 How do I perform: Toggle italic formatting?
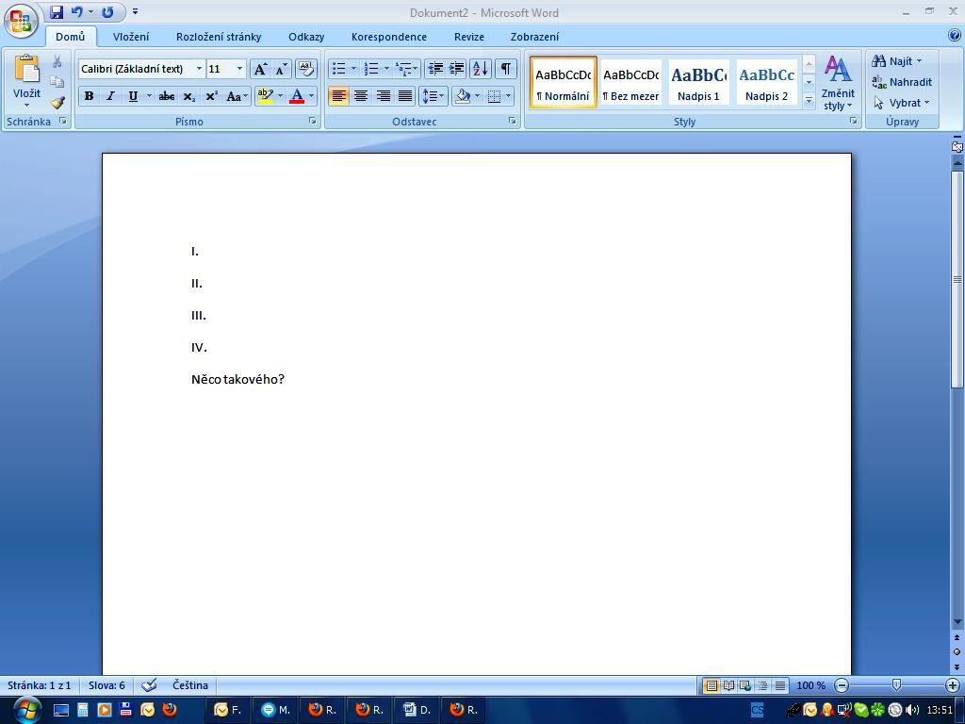coord(111,96)
